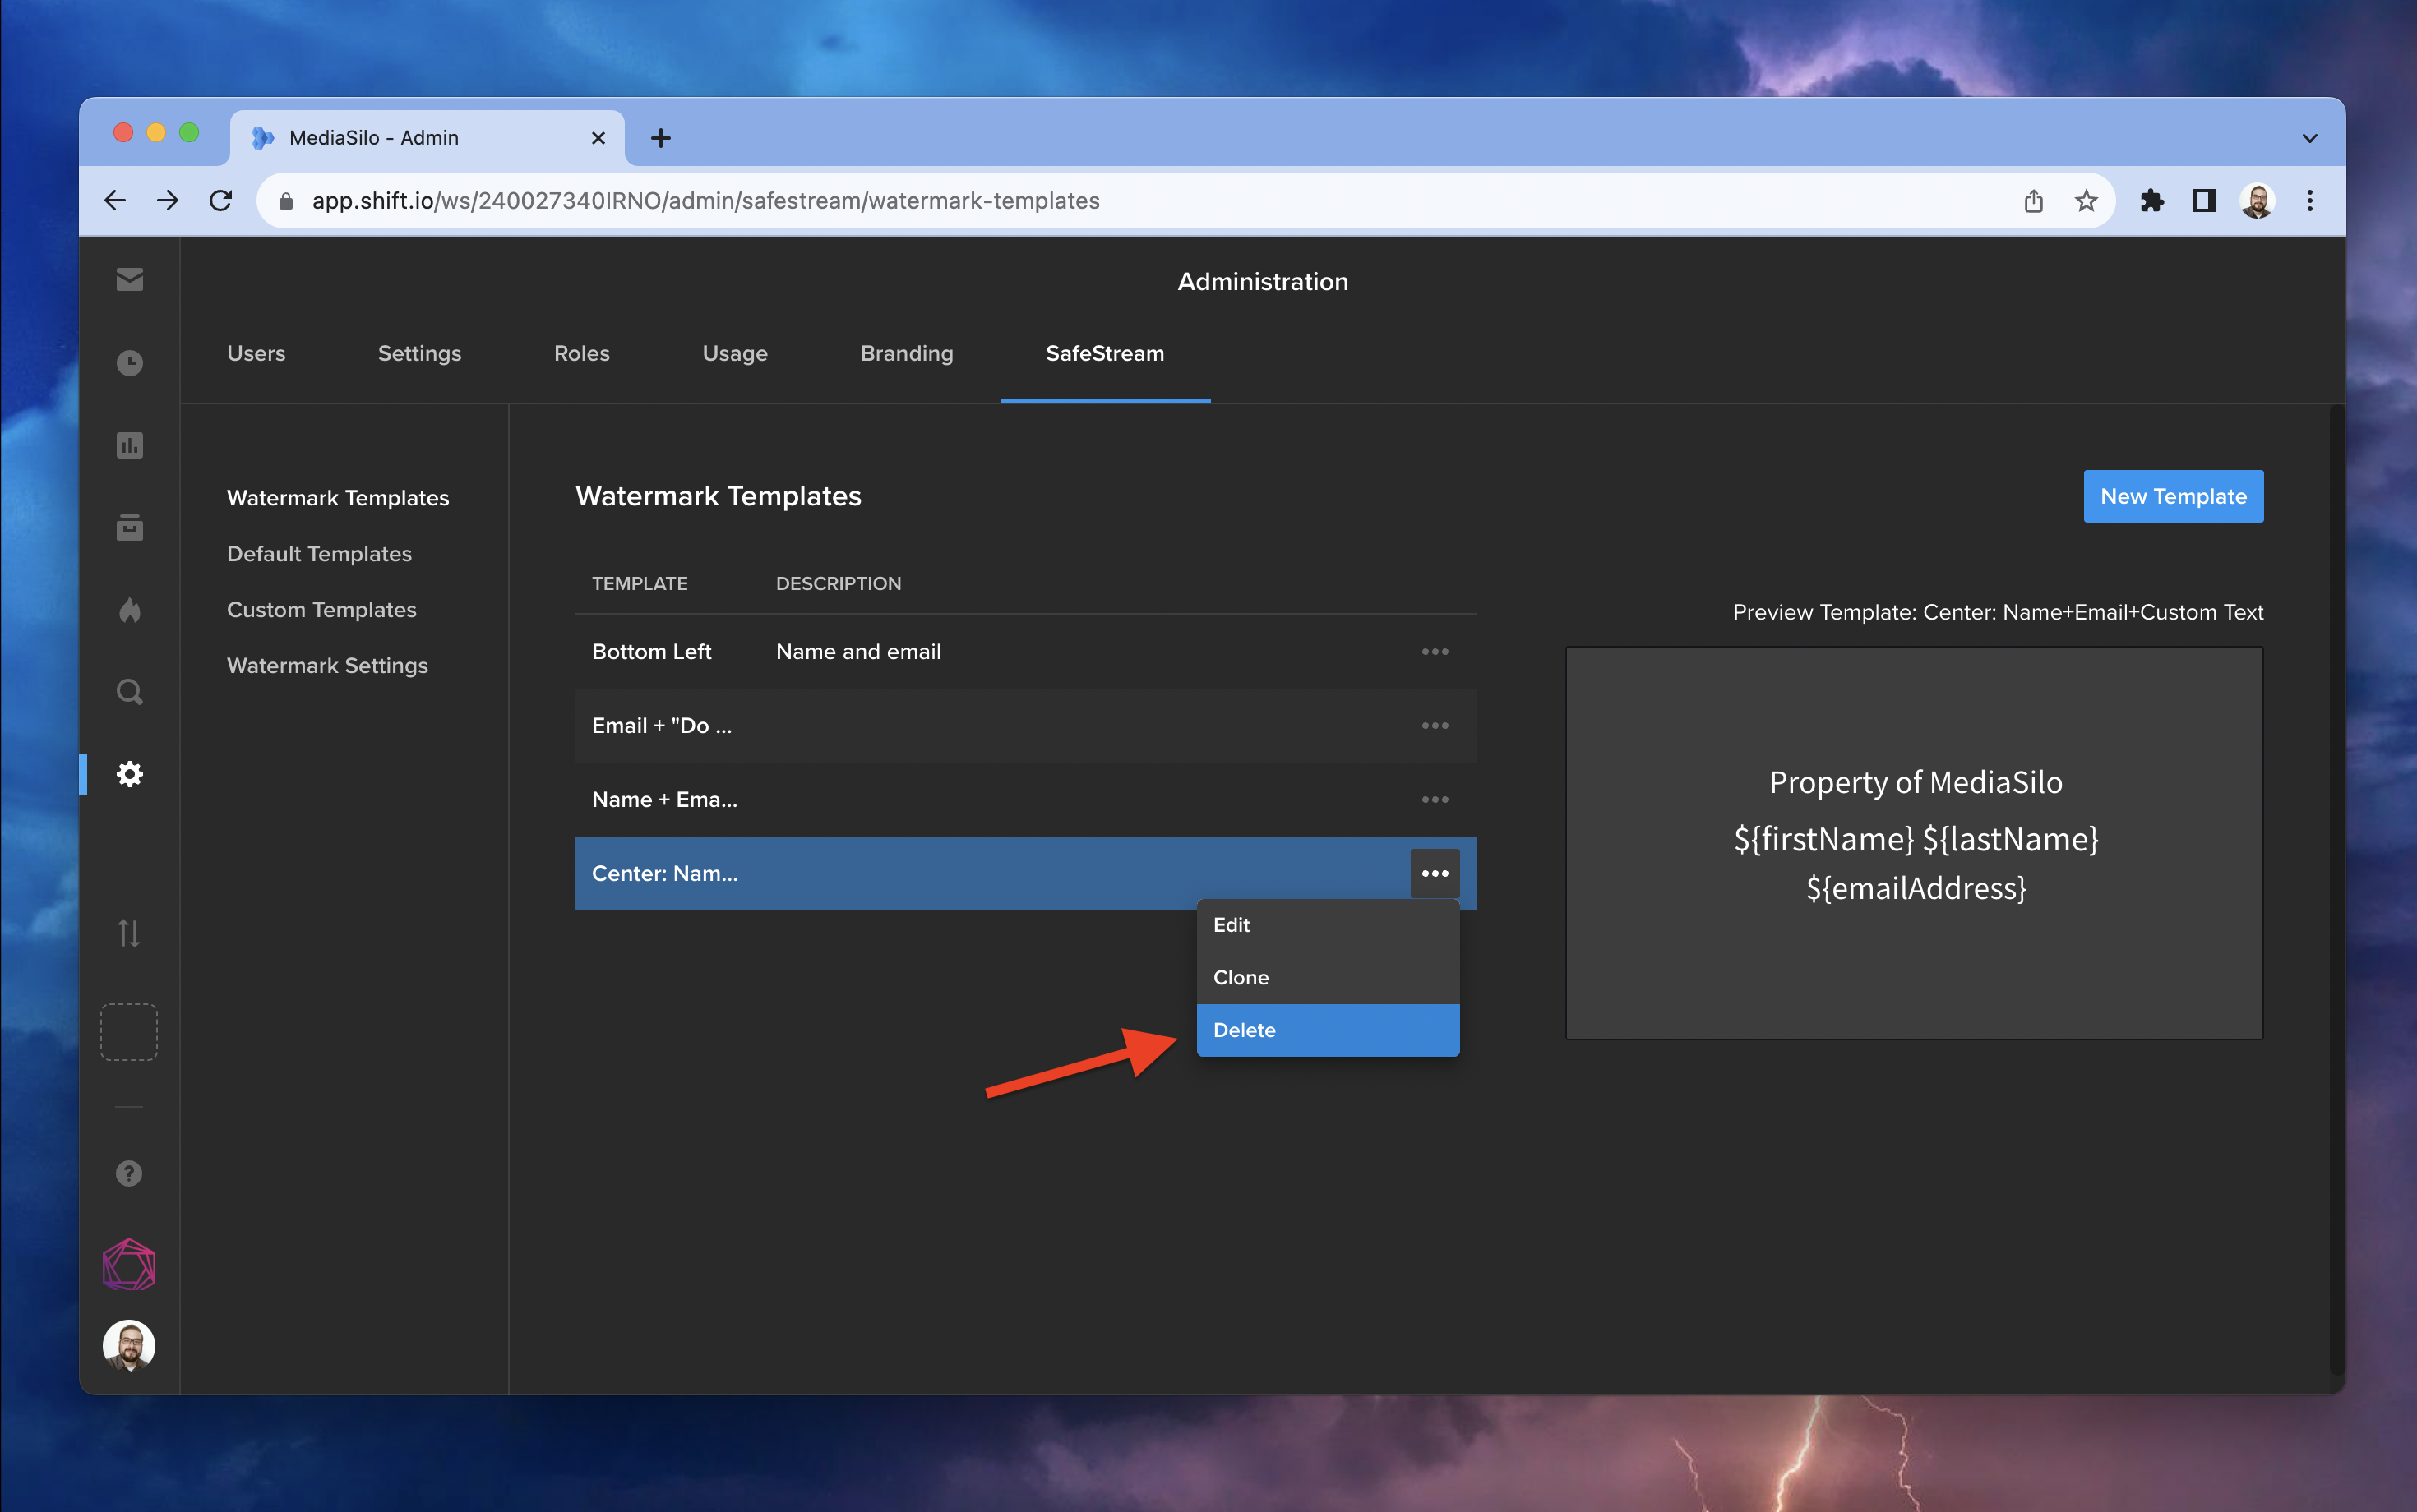Click the MediaSilo - Admin browser tab
This screenshot has width=2417, height=1512.
(x=428, y=138)
